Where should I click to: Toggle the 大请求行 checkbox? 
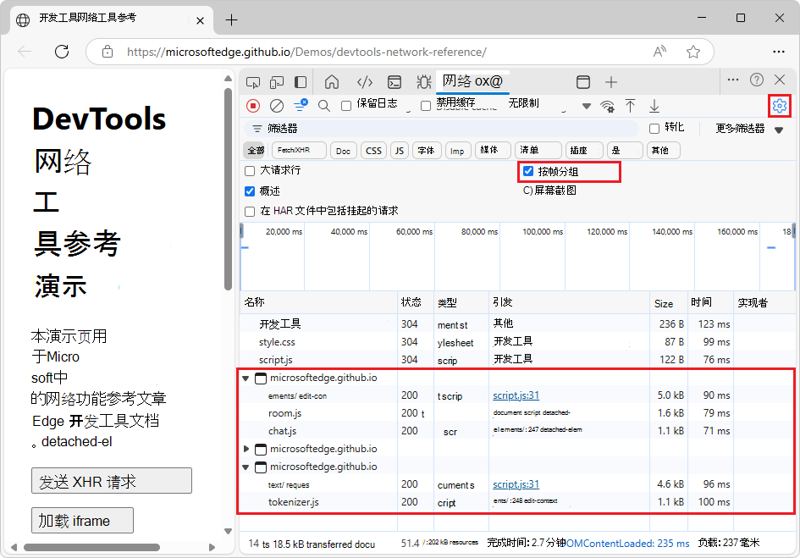[250, 170]
